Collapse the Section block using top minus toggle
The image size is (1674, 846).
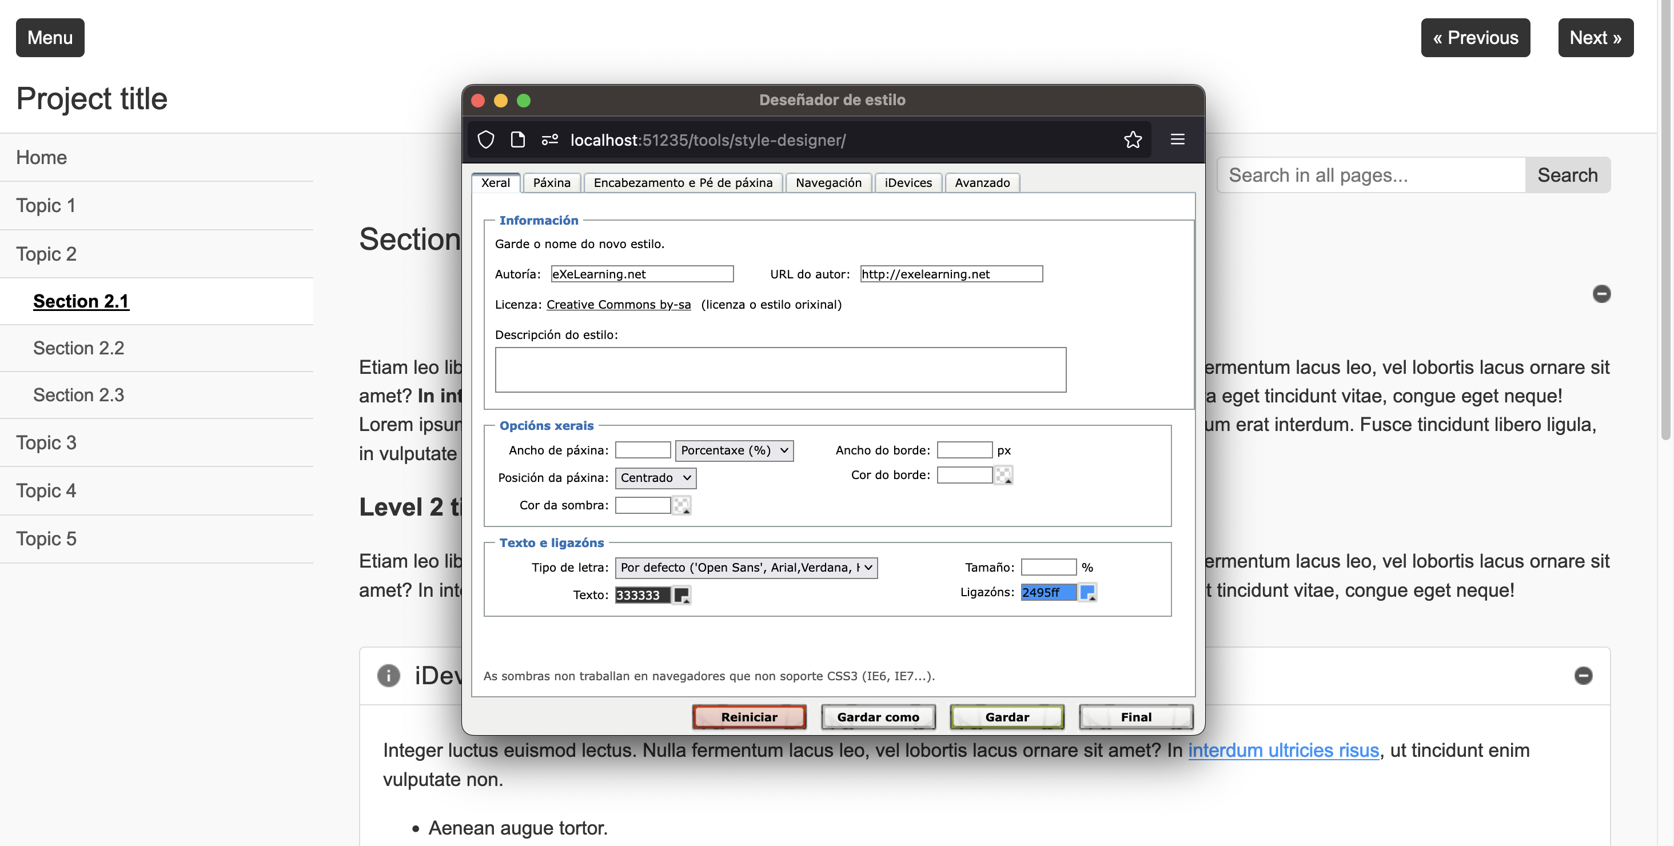pyautogui.click(x=1601, y=294)
